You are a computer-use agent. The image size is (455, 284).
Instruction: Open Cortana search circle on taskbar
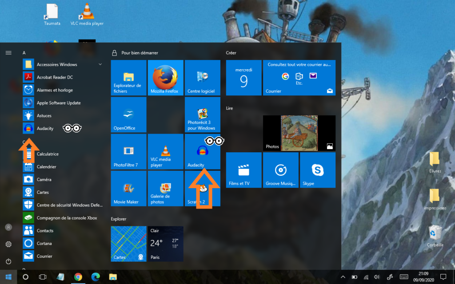[25, 277]
